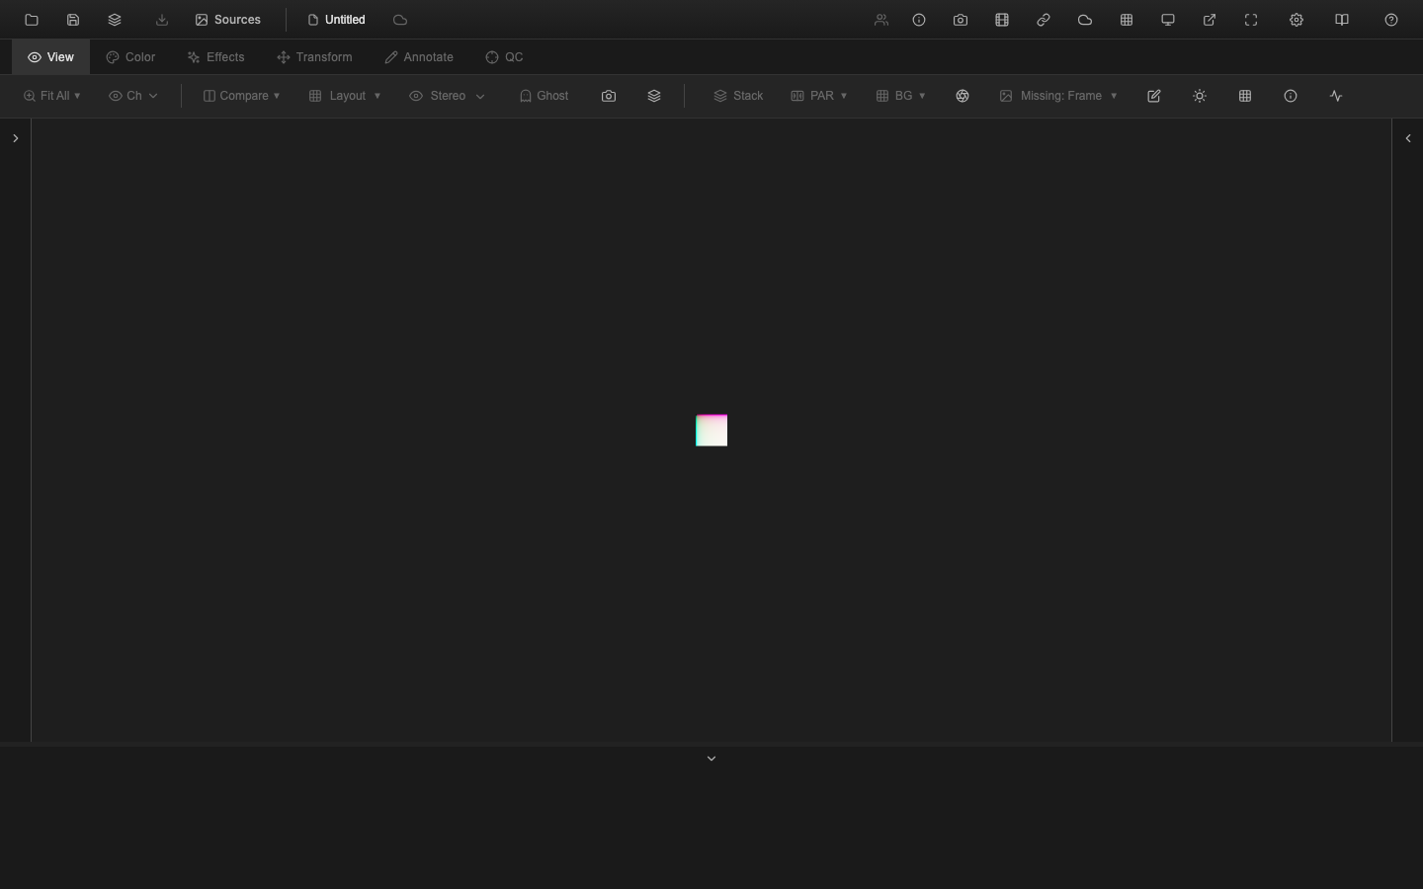Open the session link sharing icon
Image resolution: width=1423 pixels, height=889 pixels.
[x=1044, y=20]
